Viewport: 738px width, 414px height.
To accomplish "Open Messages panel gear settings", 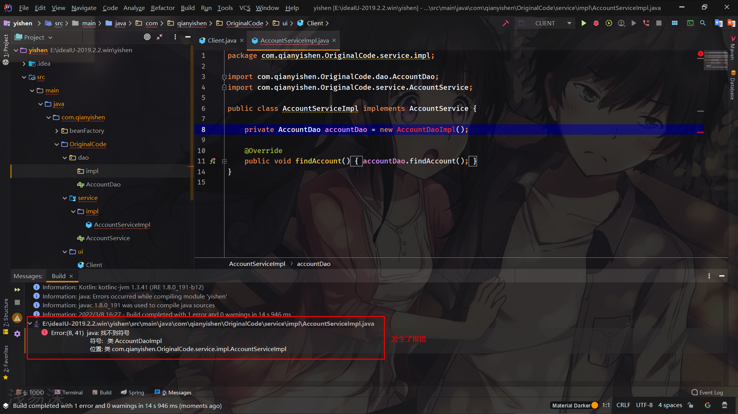I will [x=17, y=334].
